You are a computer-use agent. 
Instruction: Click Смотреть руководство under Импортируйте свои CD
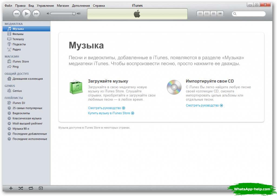(x=205, y=105)
